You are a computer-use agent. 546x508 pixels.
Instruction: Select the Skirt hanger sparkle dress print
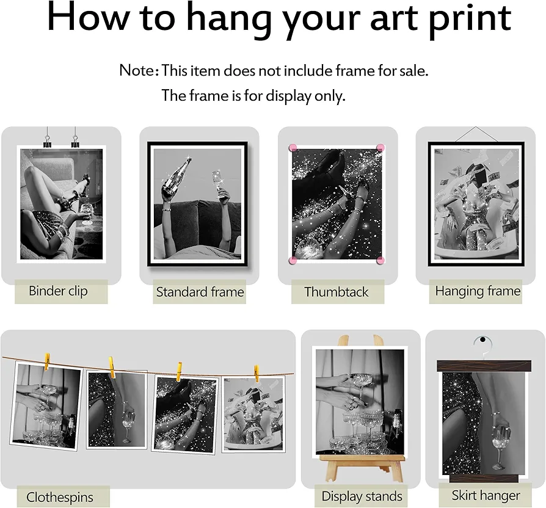[x=484, y=423]
